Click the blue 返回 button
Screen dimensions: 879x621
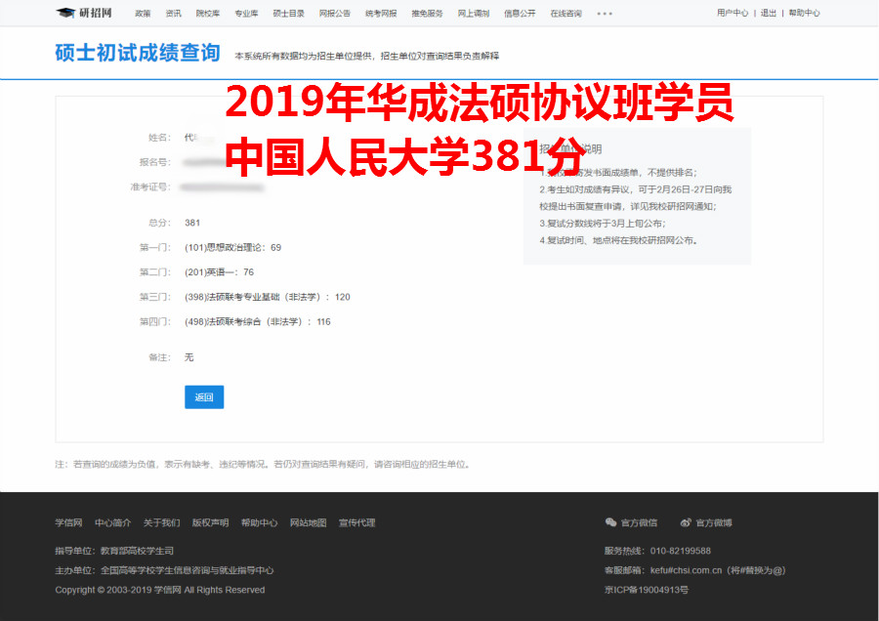tap(204, 396)
